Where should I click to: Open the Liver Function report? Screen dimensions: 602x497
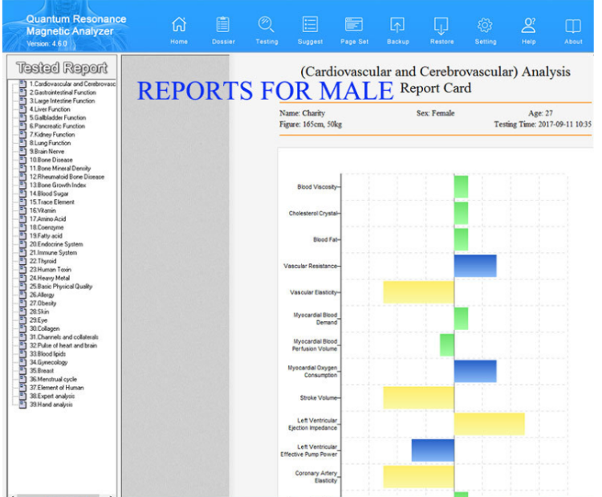50,109
